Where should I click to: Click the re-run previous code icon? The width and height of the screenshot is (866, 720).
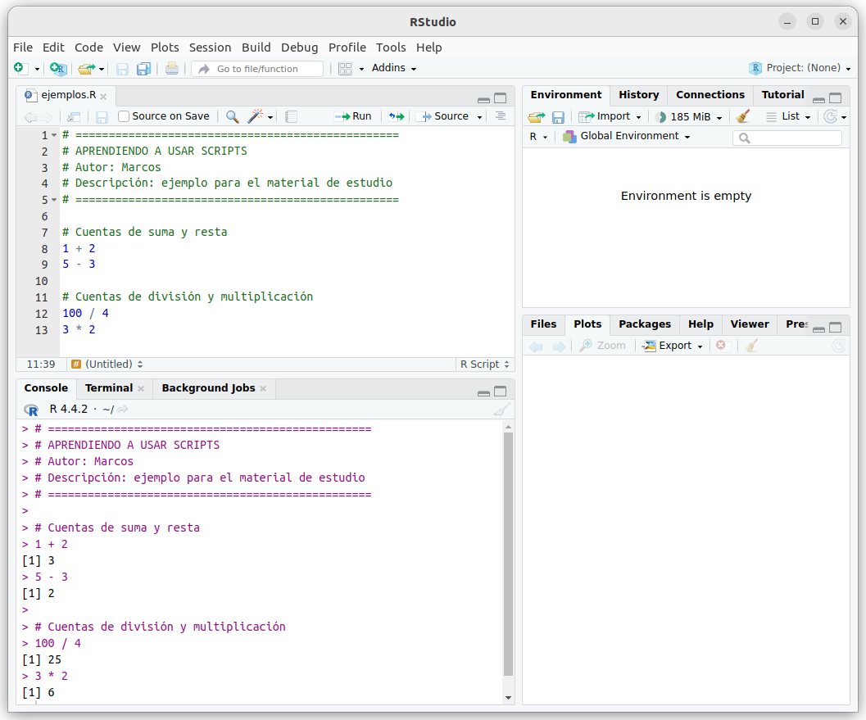point(396,116)
